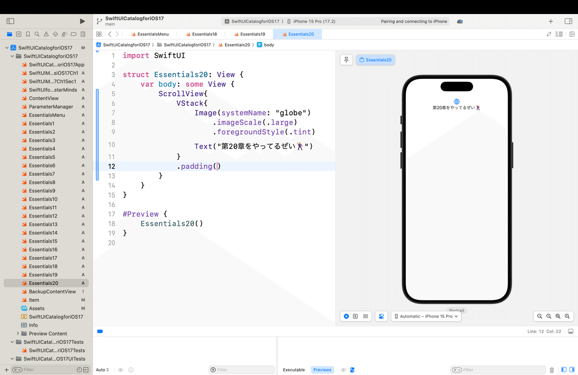Toggle console eye visibility icon
The width and height of the screenshot is (578, 375).
[x=343, y=370]
